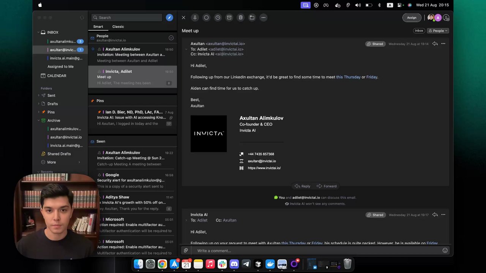Screen dimensions: 486x273
Task: Click the Forward button below the first message
Action: [x=327, y=186]
